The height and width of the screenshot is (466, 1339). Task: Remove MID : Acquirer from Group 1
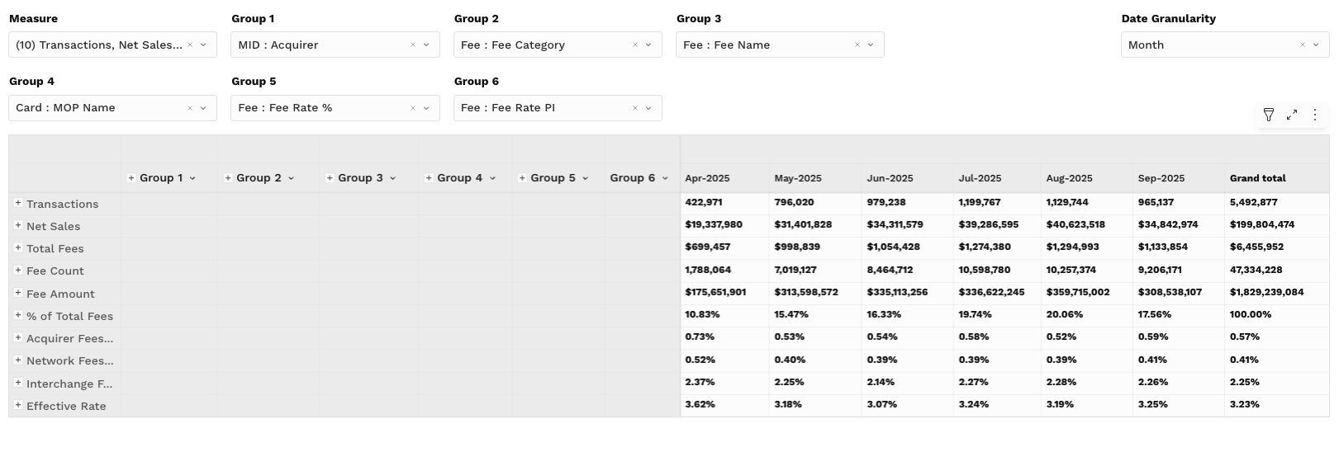(x=413, y=45)
